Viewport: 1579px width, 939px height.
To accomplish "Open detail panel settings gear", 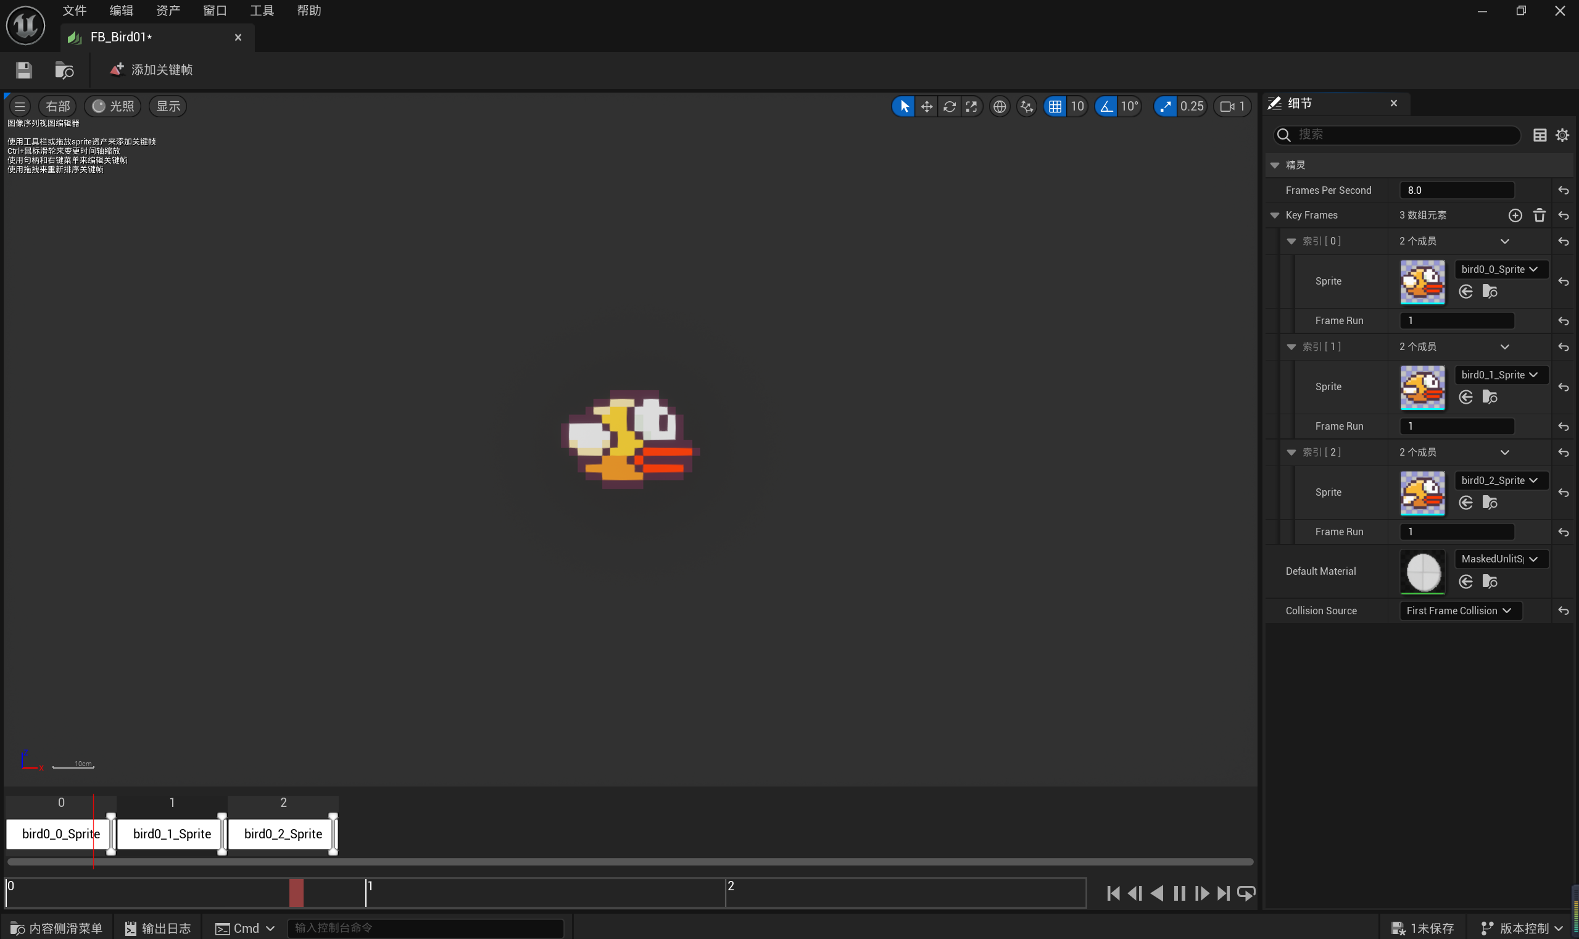I will (1562, 135).
